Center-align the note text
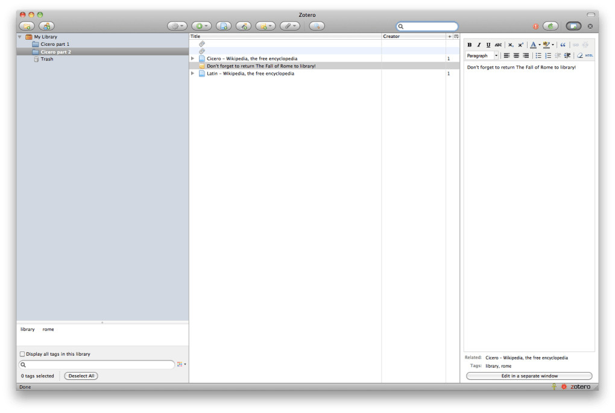Screen dimensions: 615x413 tap(516, 55)
